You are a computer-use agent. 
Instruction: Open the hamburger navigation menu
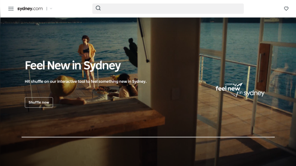click(11, 8)
